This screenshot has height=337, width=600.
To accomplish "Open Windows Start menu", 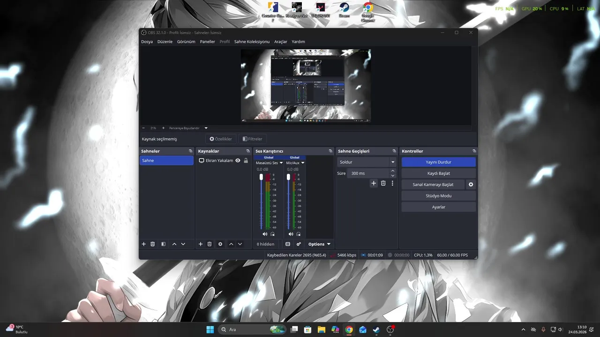I will coord(210,330).
